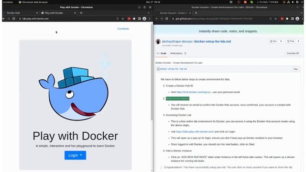Click the Play with Docker page scrollbar
The width and height of the screenshot is (306, 172).
tap(152, 72)
